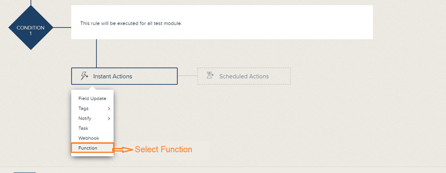Click the vertical connector above Instant Actions

96,53
